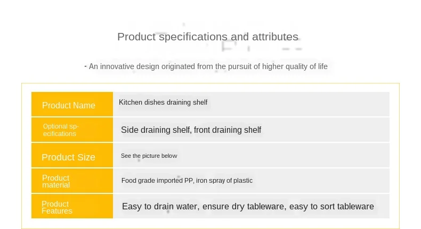Select the "Product Features" label cell
This screenshot has height=229, width=421.
point(72,207)
